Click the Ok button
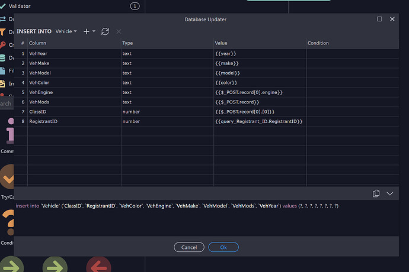The image size is (409, 272). pyautogui.click(x=223, y=247)
